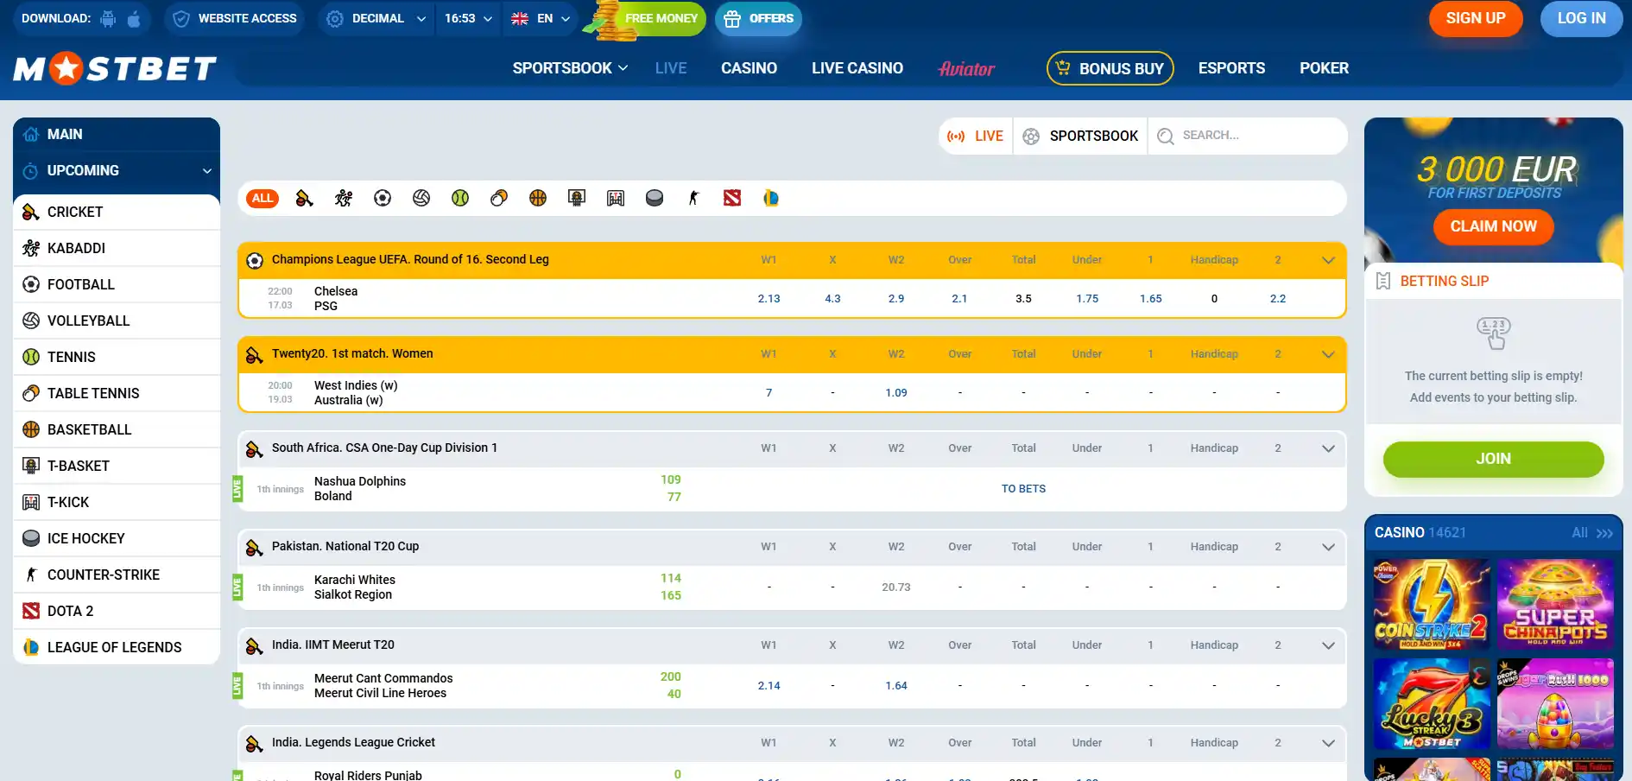Open Esports from the top navigation
Screen dimensions: 1632x781
1231,68
